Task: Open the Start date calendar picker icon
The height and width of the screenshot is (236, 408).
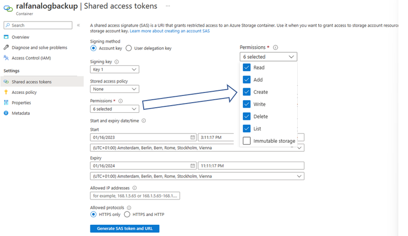Action: point(192,137)
